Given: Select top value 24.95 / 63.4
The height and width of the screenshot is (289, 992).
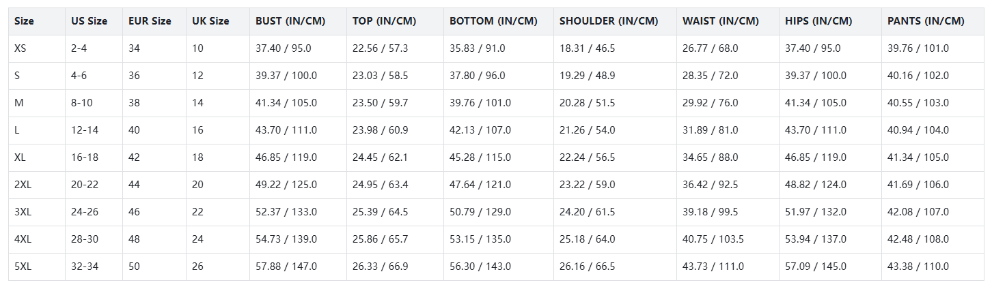Looking at the screenshot, I should click(380, 185).
